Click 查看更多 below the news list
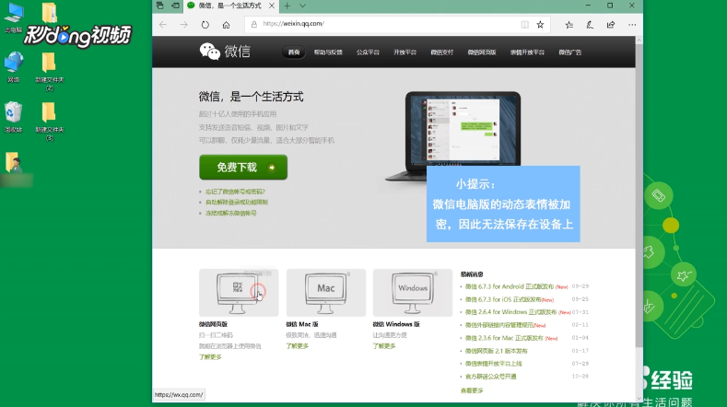The width and height of the screenshot is (727, 407). pyautogui.click(x=472, y=390)
